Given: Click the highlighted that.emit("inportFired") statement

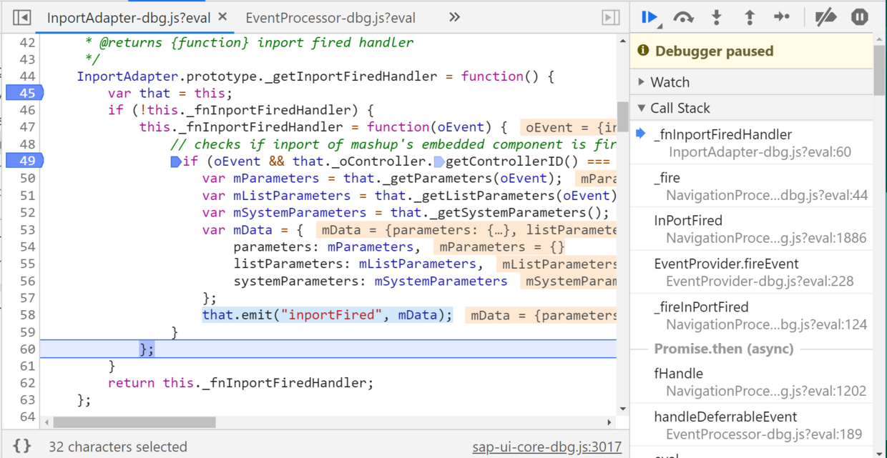Looking at the screenshot, I should click(327, 315).
